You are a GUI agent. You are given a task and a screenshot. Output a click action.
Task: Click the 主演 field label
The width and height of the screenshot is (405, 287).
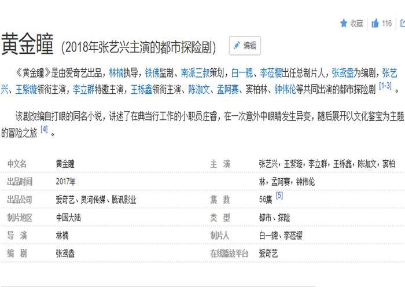click(220, 164)
